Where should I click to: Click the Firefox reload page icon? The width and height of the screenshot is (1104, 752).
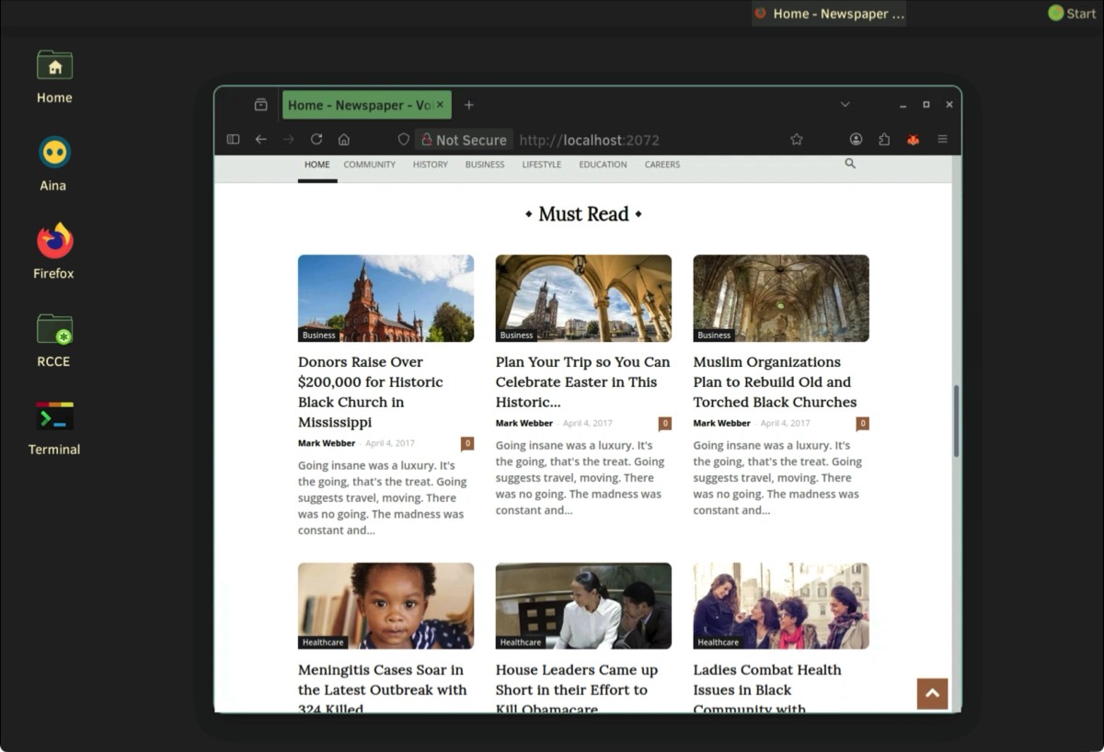click(316, 140)
